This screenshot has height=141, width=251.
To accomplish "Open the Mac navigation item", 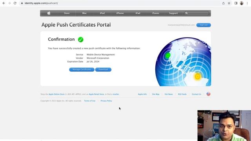I will pos(84,13).
